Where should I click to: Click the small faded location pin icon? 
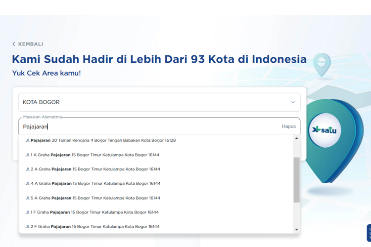coord(322,64)
